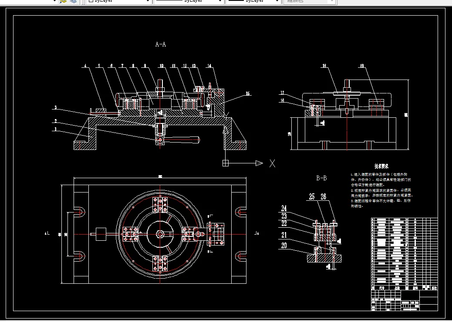Viewport: 452px width, 322px height.
Task: Click the UCS origin square icon
Action: pos(226,163)
